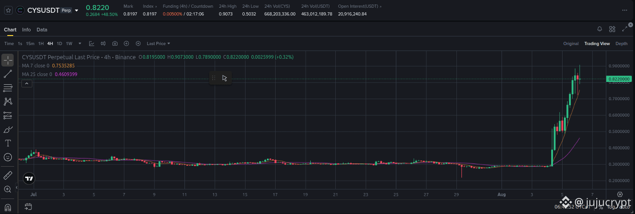Select the 15m timeframe
Image resolution: width=635 pixels, height=214 pixels.
[x=30, y=44]
